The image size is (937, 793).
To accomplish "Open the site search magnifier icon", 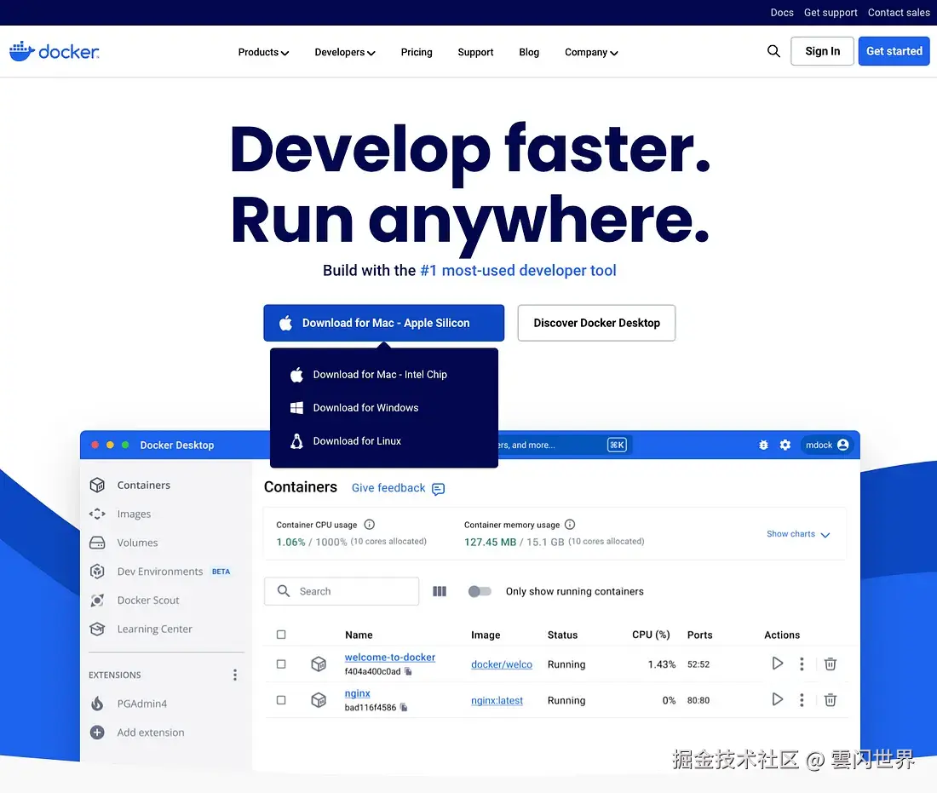I will click(773, 51).
